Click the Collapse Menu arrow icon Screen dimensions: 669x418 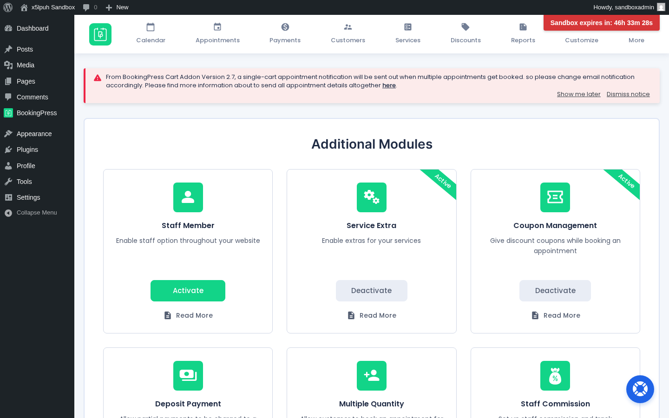tap(8, 213)
